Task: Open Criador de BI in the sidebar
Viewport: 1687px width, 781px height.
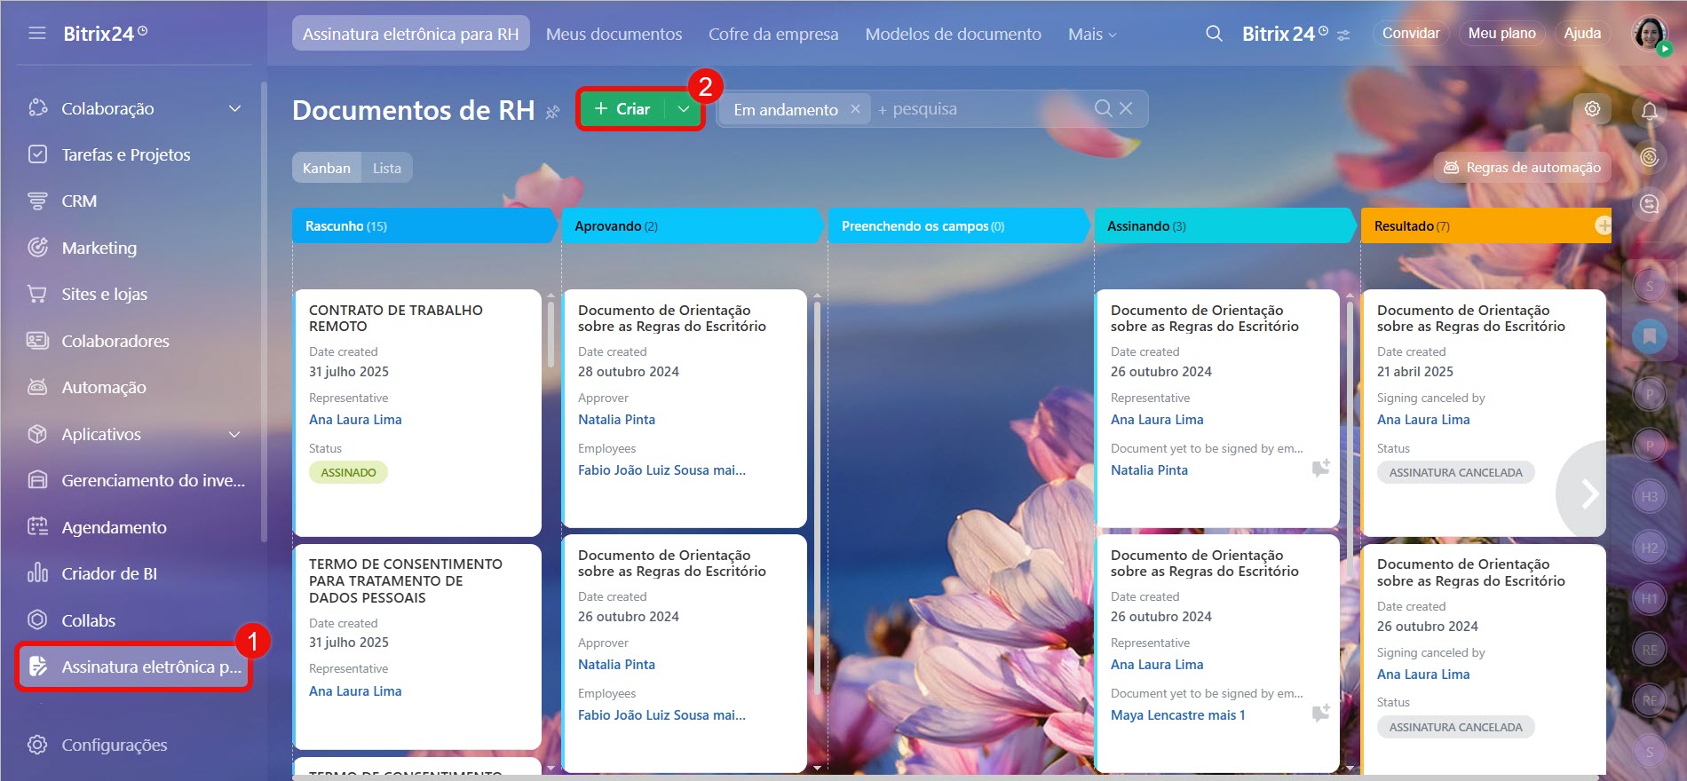Action: click(x=108, y=574)
